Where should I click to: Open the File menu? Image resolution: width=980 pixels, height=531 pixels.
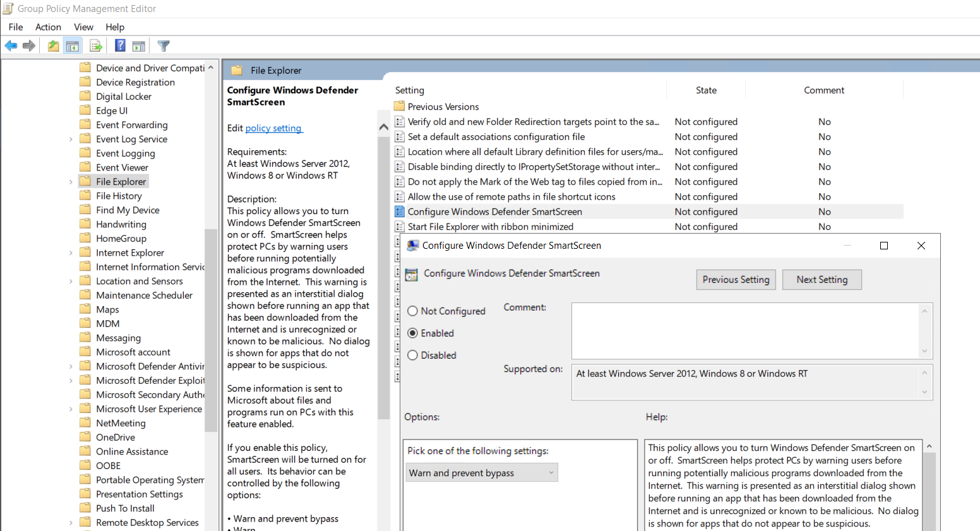(16, 27)
